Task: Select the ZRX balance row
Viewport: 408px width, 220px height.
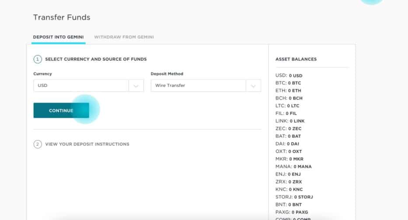Action: click(289, 182)
